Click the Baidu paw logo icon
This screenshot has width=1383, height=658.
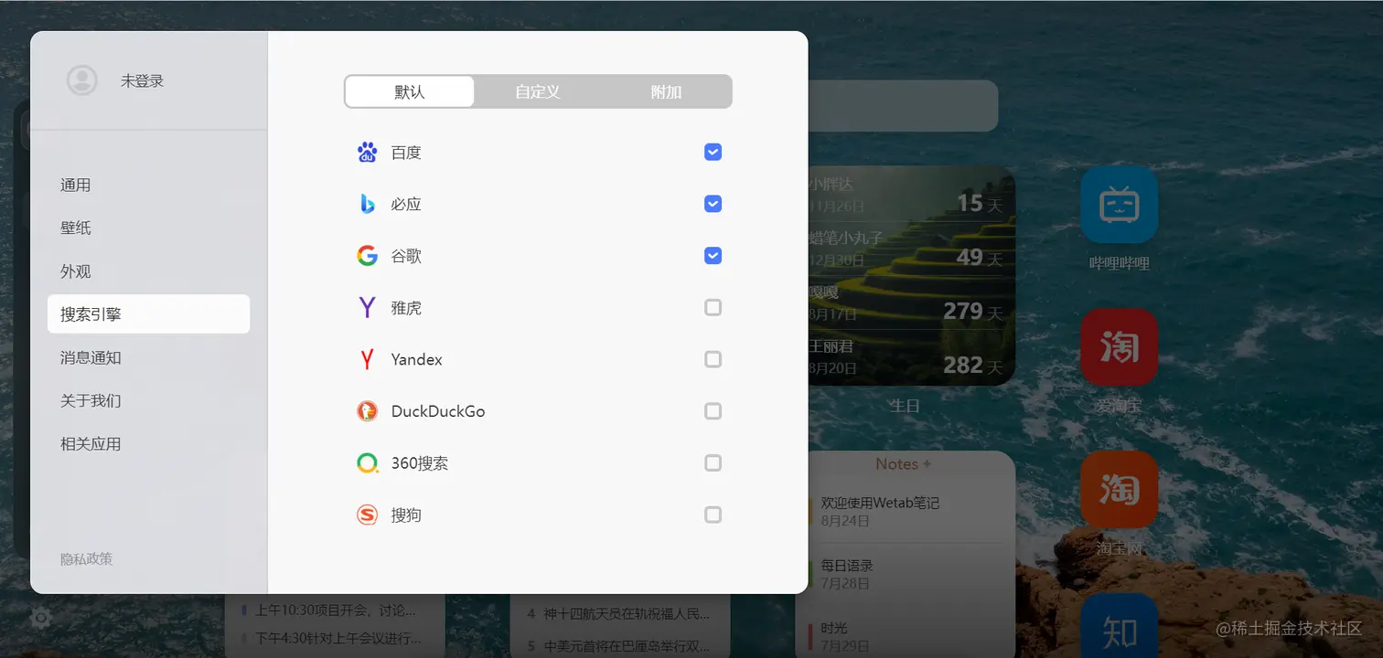[x=367, y=153]
